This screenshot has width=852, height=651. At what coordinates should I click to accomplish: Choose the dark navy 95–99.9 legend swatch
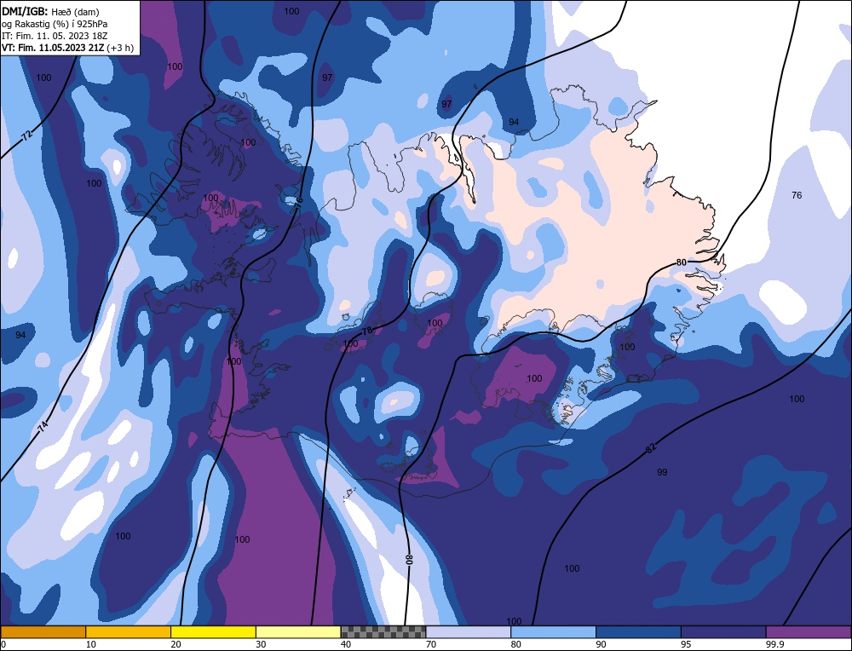pyautogui.click(x=723, y=632)
